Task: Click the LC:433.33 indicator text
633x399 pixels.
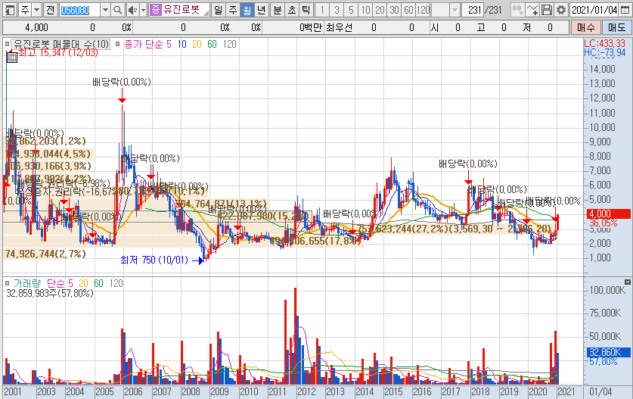Action: (x=604, y=43)
